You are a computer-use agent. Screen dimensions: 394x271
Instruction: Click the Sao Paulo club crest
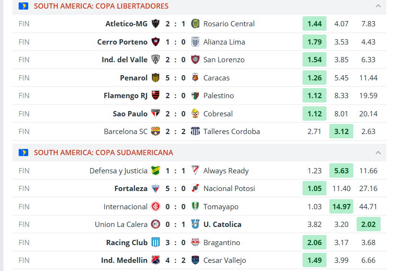pos(156,113)
